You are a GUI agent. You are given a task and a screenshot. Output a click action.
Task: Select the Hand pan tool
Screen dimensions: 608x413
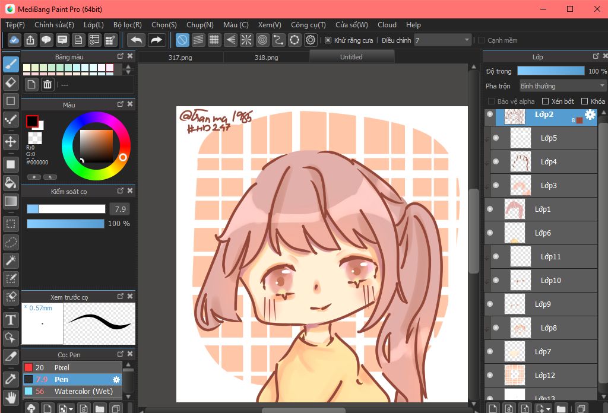tap(11, 397)
